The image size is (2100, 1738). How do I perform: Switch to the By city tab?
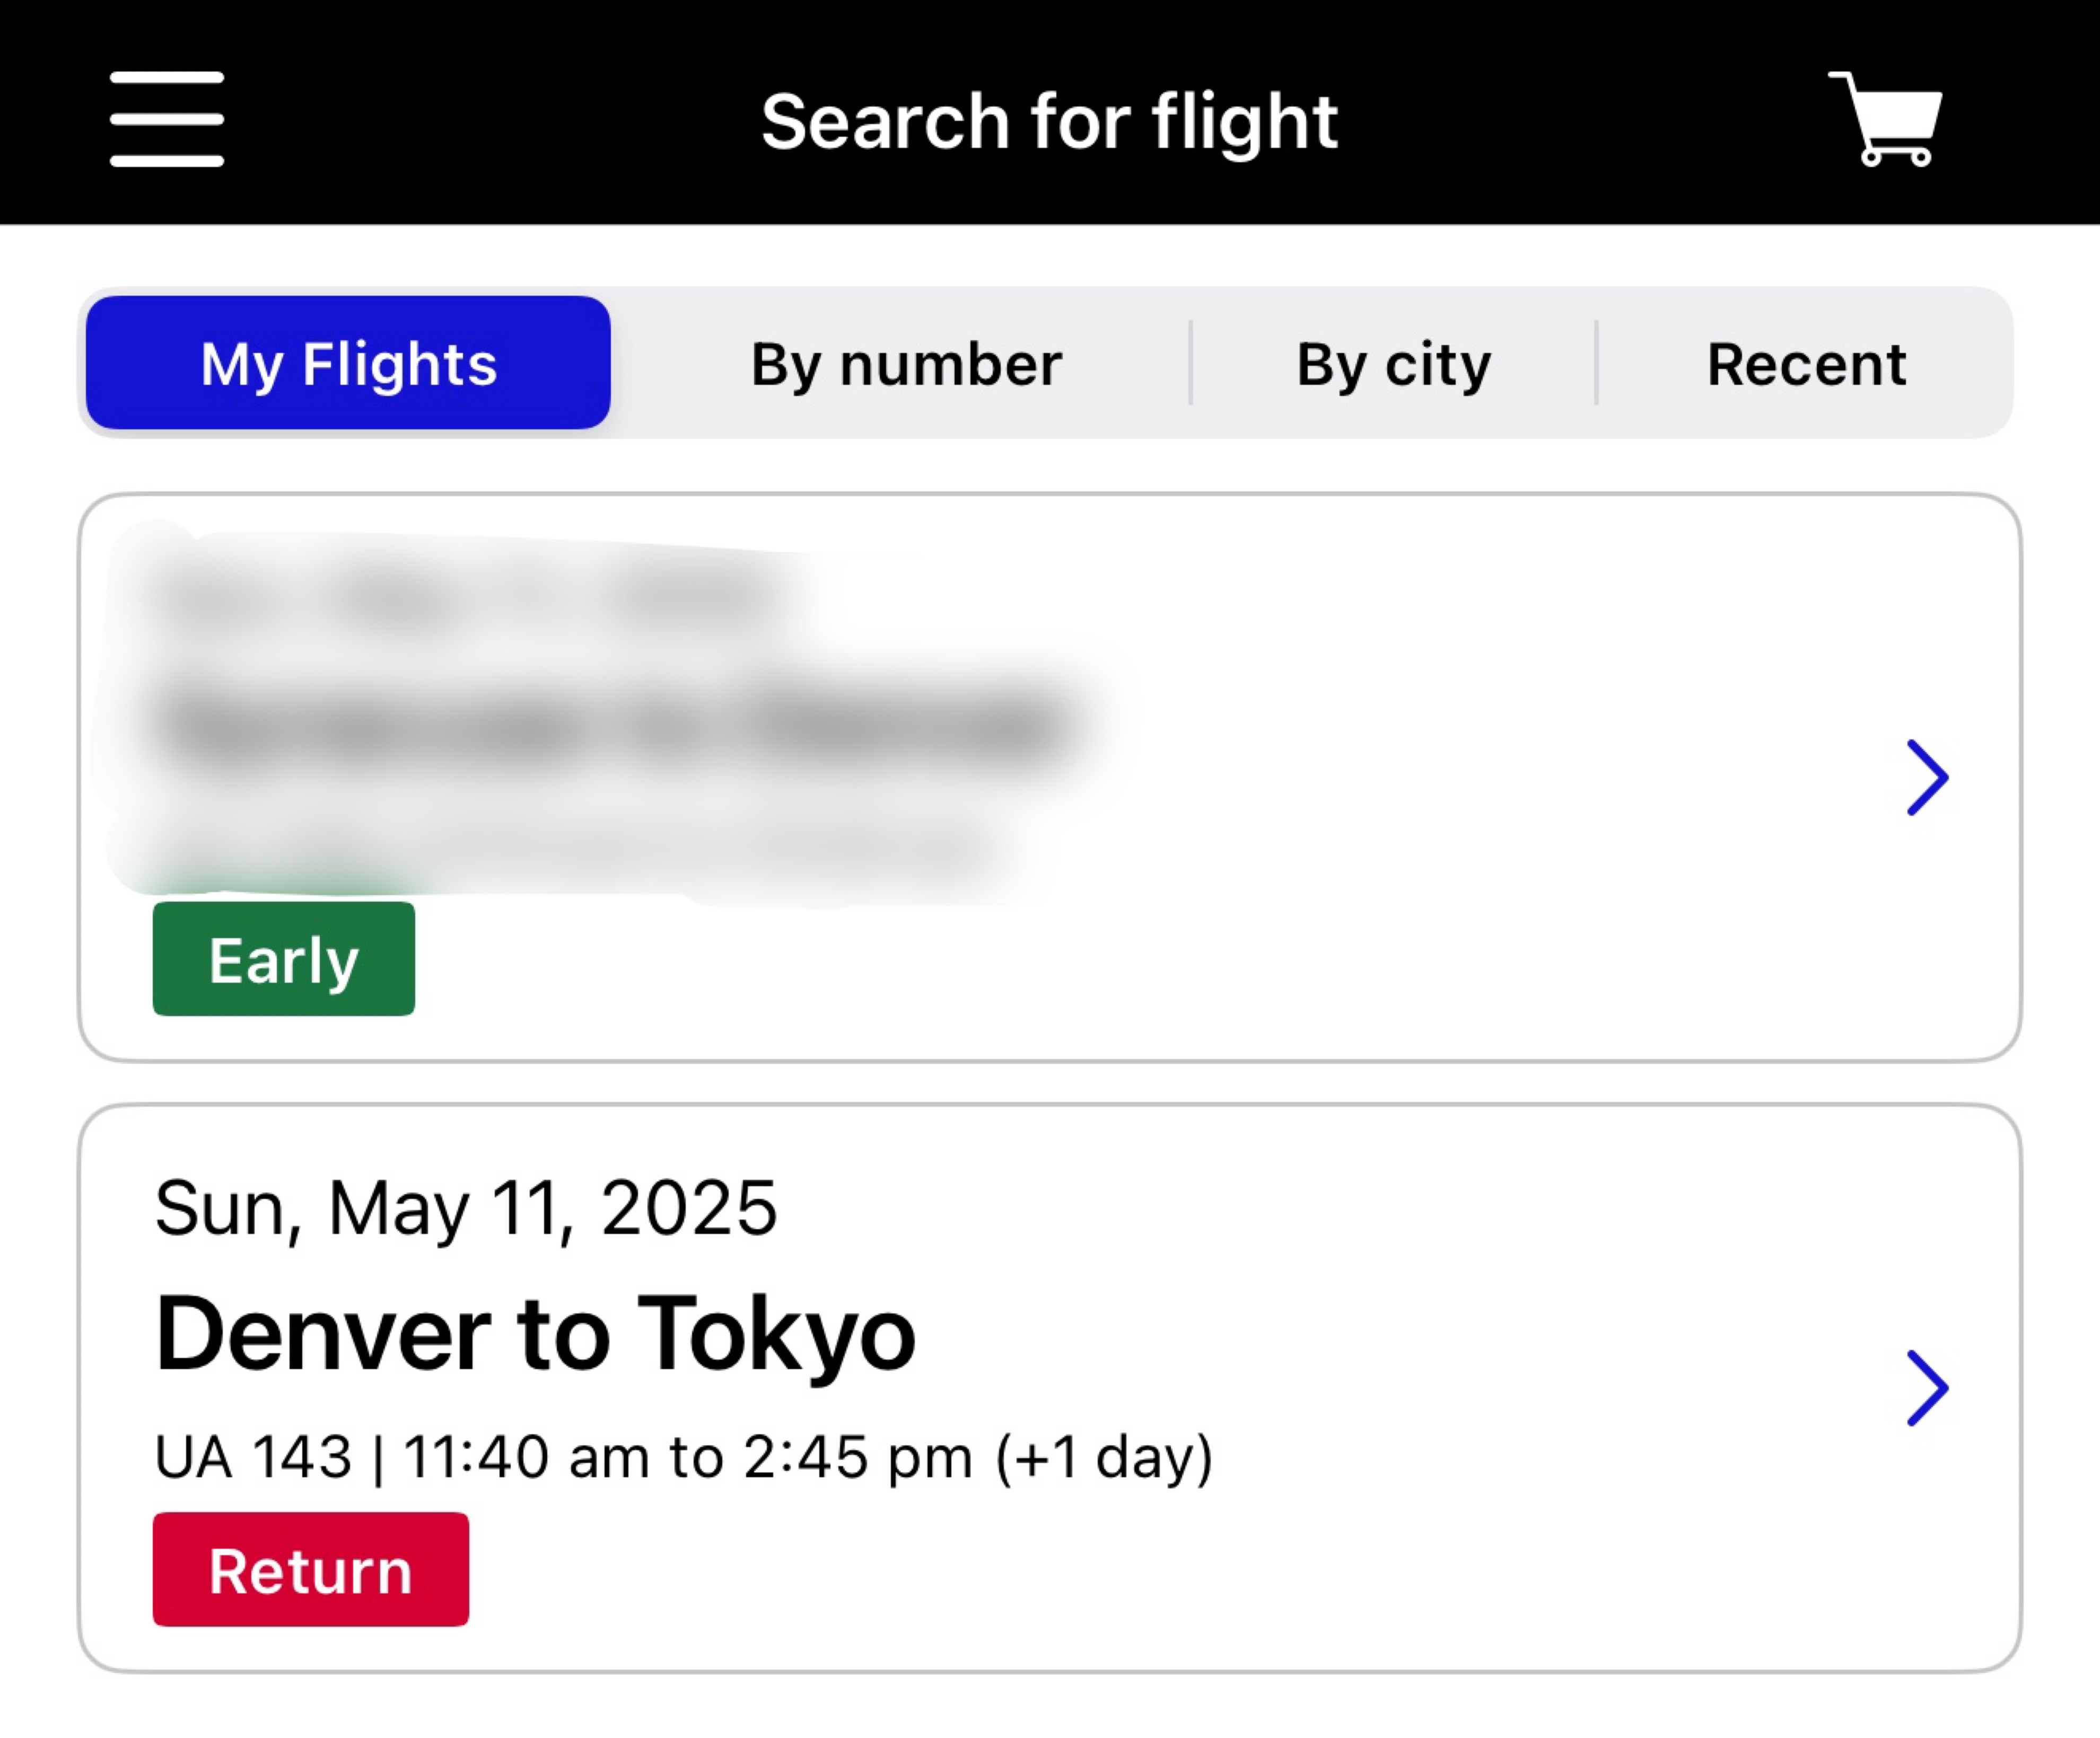tap(1393, 364)
